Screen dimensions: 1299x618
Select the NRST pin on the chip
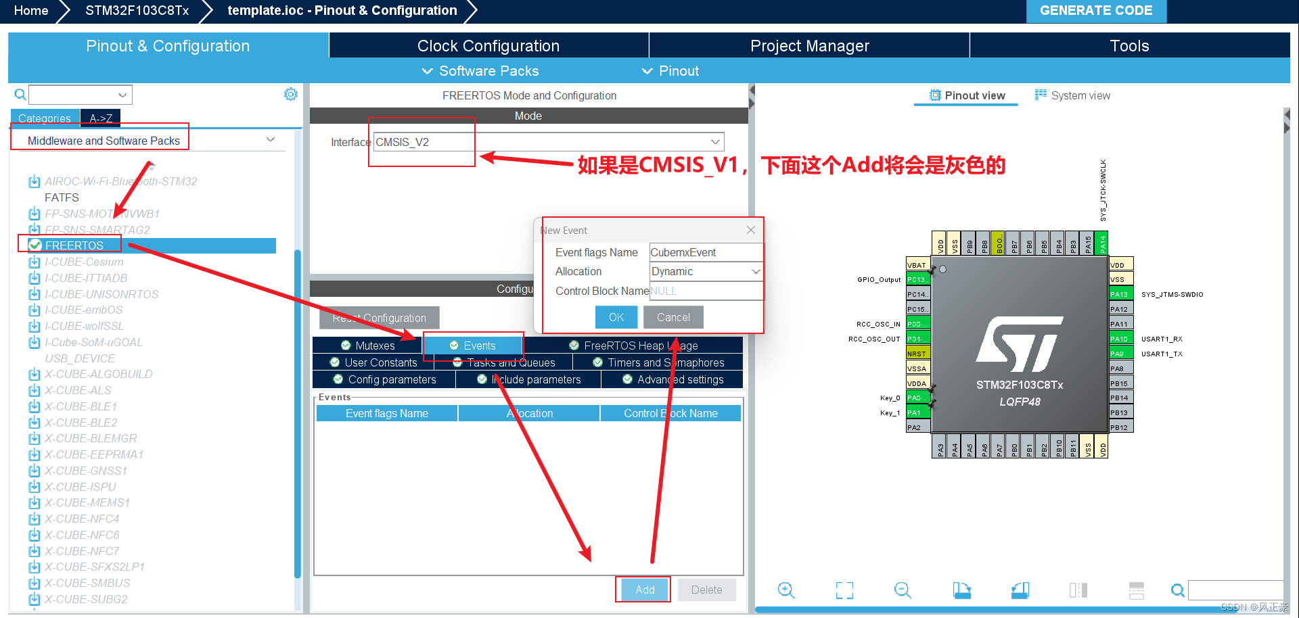918,354
